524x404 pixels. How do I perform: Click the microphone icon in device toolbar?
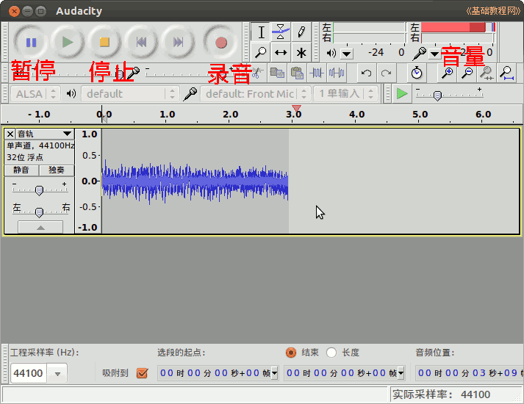(x=190, y=94)
